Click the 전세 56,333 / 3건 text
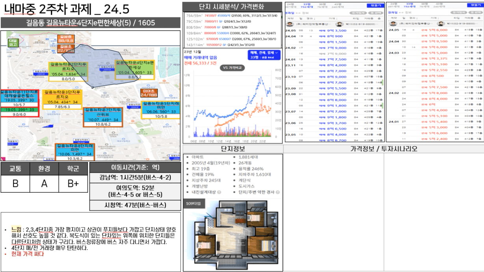This screenshot has height=272, width=484. 200,63
